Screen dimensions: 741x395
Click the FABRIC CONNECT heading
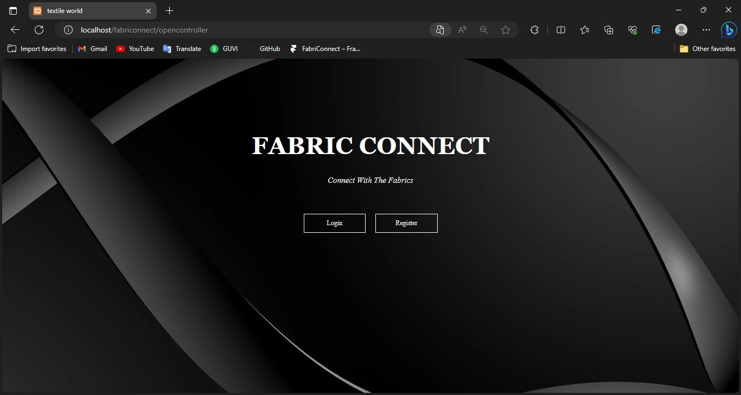coord(370,146)
